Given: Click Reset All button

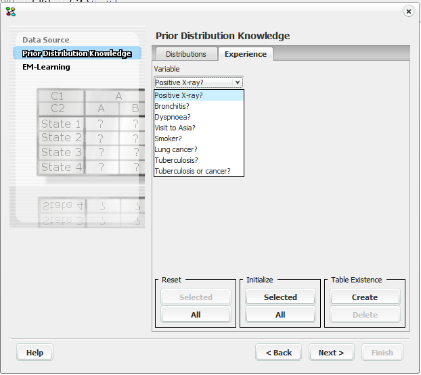Looking at the screenshot, I should [196, 314].
